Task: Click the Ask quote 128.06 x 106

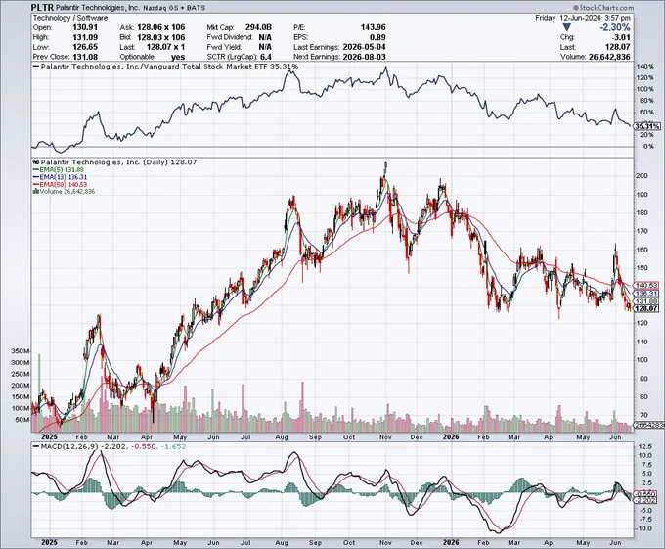Action: [x=161, y=27]
